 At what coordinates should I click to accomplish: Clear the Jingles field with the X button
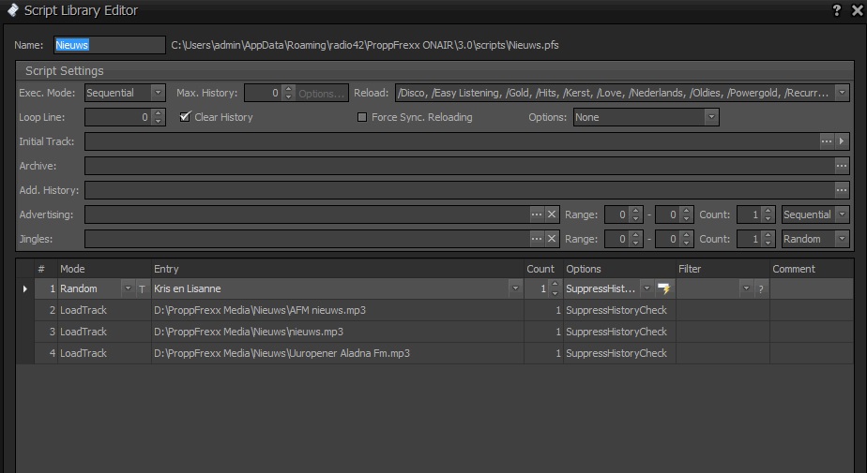pyautogui.click(x=553, y=239)
